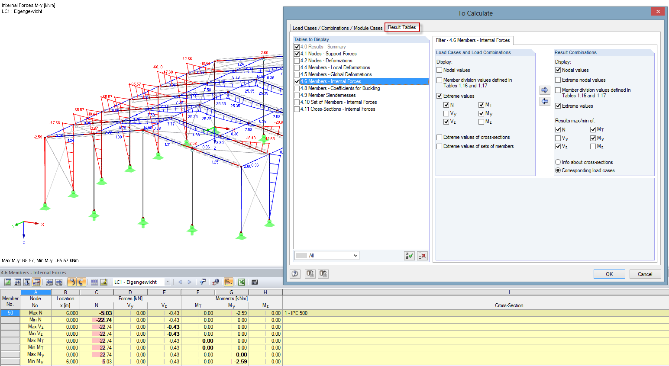Toggle 4.1 Nodes - Support Forces checkbox
This screenshot has height=366, width=669.
pyautogui.click(x=297, y=54)
